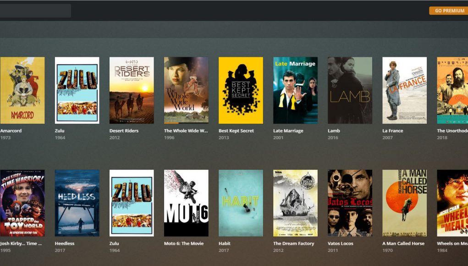468x266 pixels.
Task: Click the Moto 6: The Movie title
Action: coord(184,244)
